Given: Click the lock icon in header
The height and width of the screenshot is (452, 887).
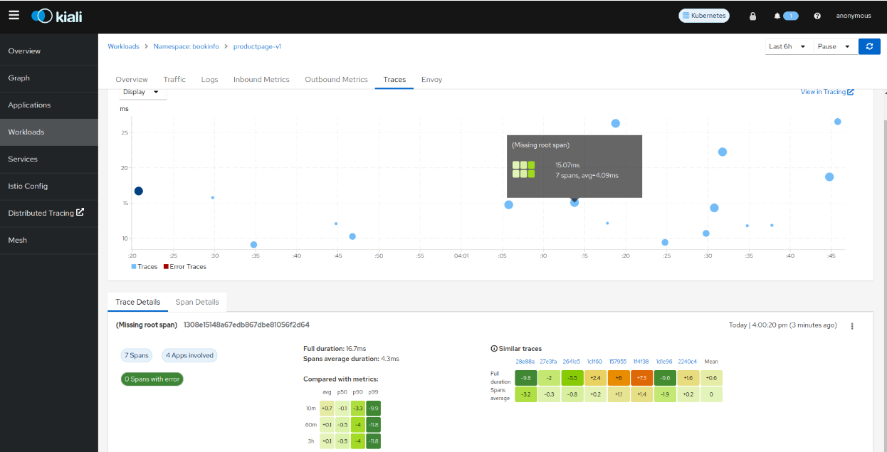Looking at the screenshot, I should tap(752, 16).
